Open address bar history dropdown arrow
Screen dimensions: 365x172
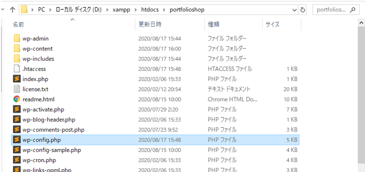(x=295, y=10)
